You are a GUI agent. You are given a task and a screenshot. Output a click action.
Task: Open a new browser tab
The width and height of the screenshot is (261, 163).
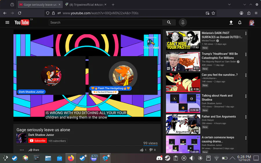[x=113, y=5]
